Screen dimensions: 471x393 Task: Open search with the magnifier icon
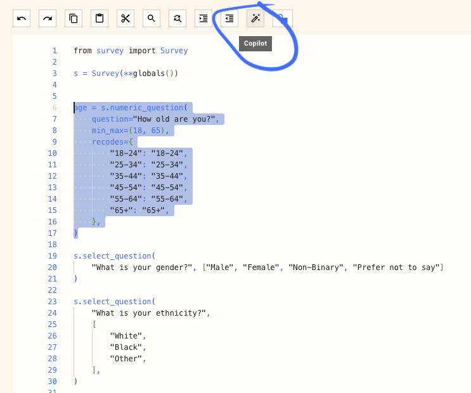(152, 19)
